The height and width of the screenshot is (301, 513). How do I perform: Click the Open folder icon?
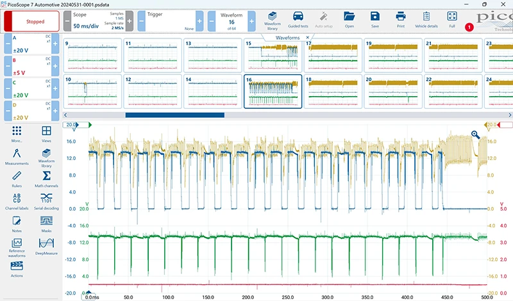349,20
